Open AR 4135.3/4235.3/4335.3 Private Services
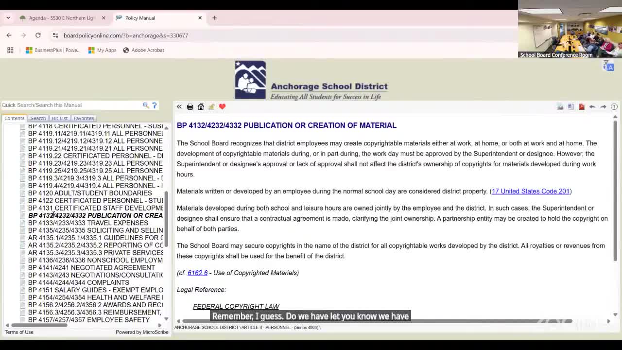The width and height of the screenshot is (622, 350). pos(96,253)
